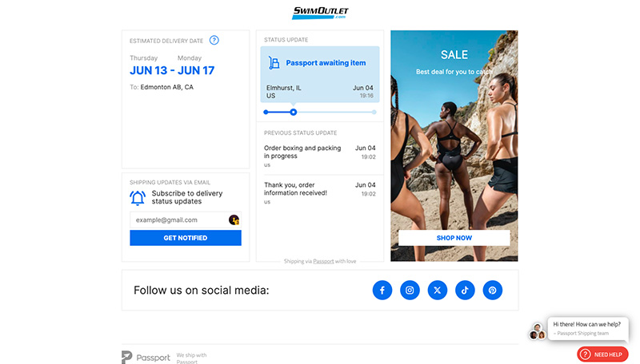Click the current step marker on progress bar

point(293,112)
